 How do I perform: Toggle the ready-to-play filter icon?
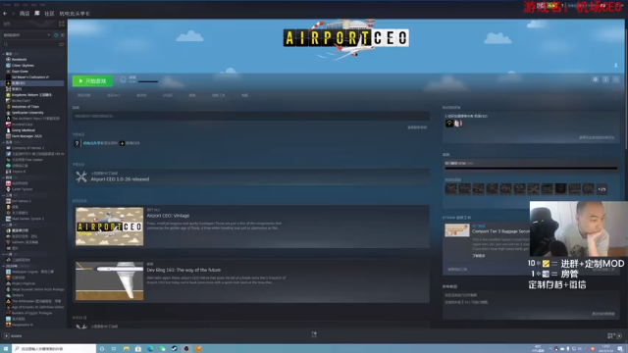tap(62, 35)
